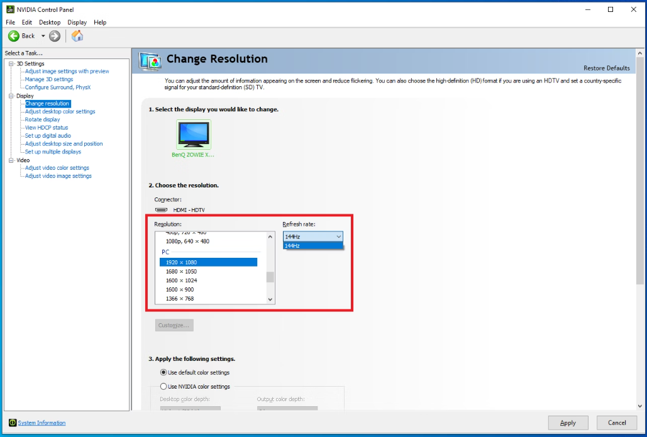Click the resolution list scrollbar up arrow
Screen dimensions: 647x437
point(270,236)
